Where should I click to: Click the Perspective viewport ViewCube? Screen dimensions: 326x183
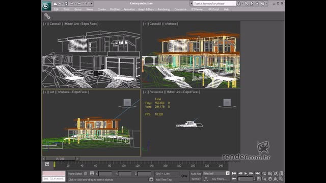(x=227, y=103)
